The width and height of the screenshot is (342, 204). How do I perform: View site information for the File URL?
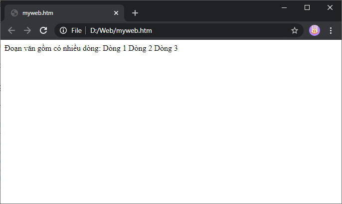(63, 30)
